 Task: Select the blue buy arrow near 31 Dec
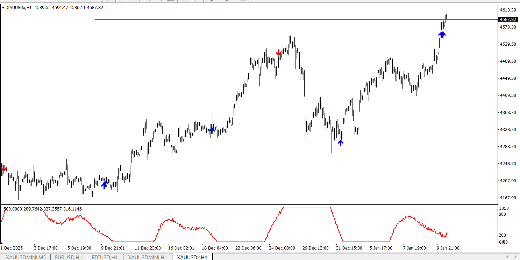[341, 143]
